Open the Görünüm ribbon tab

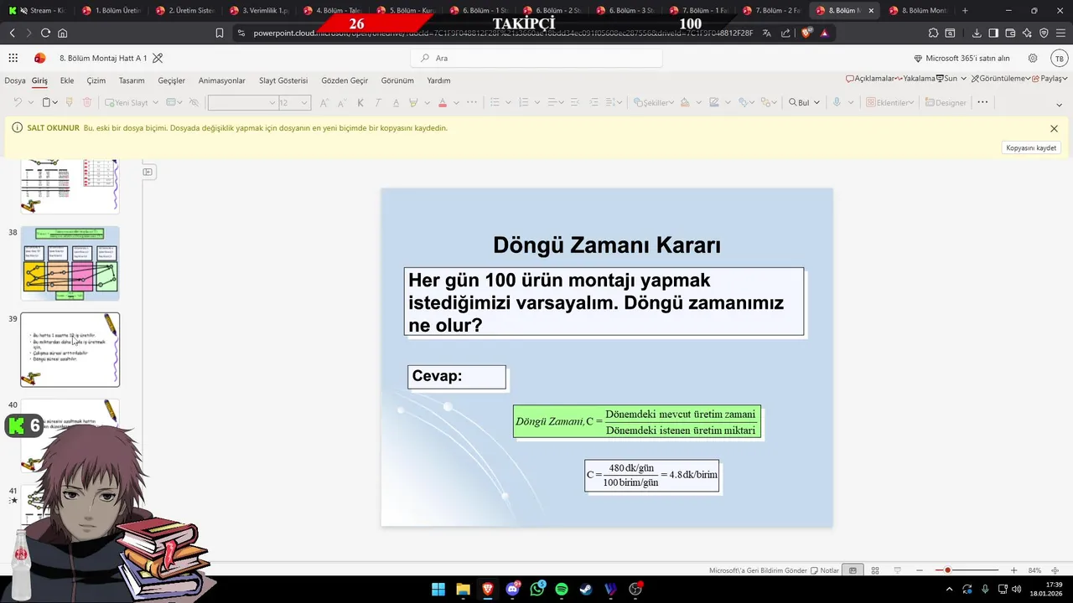point(397,80)
